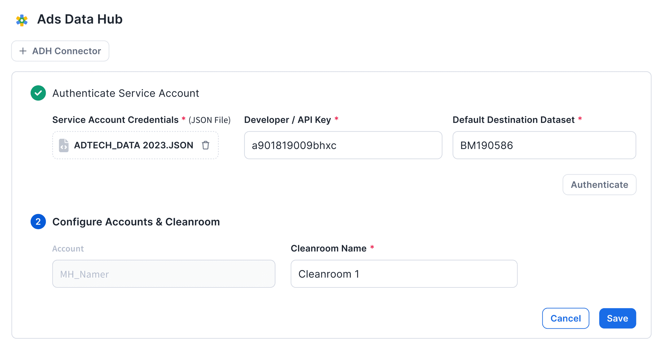Click the Configure Accounts & Cleanroom heading

coord(136,222)
